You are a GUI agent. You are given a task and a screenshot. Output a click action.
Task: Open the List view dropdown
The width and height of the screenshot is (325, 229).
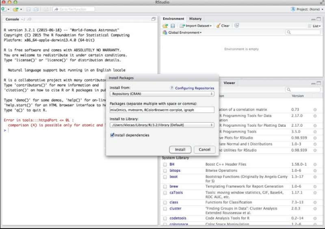(x=314, y=26)
